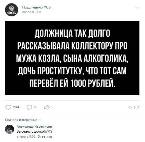This screenshot has width=145, height=142.
Task: Select the comment text За сеанс с дочкой
Action: pos(35,131)
